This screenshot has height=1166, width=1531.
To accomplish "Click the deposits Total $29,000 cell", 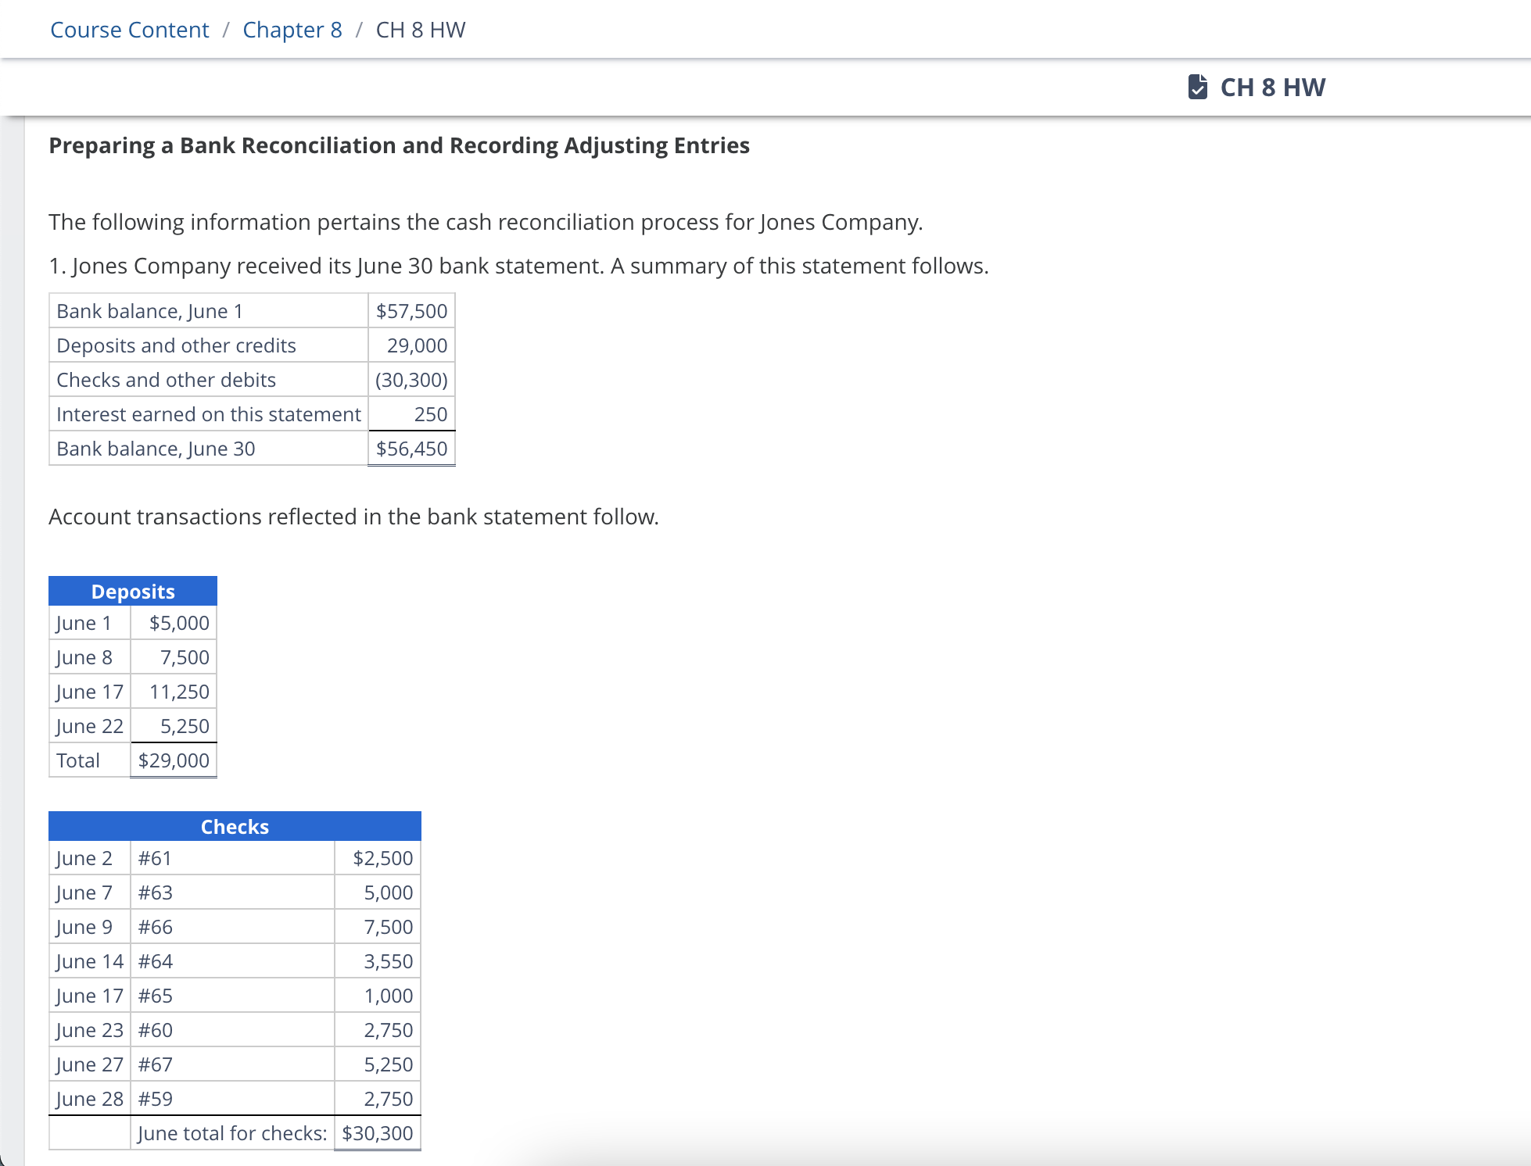I will pos(174,760).
